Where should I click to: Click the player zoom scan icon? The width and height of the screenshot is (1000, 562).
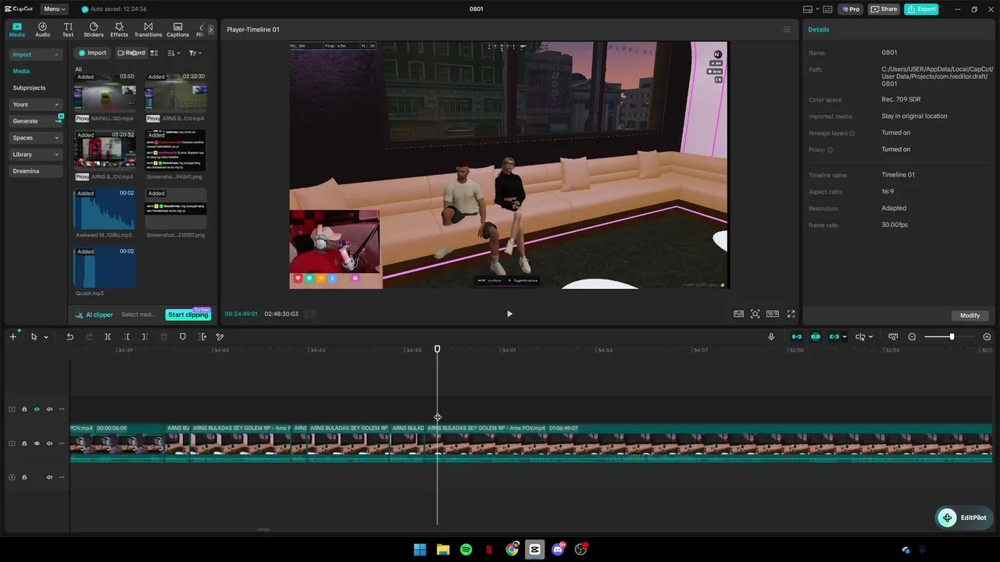point(755,314)
